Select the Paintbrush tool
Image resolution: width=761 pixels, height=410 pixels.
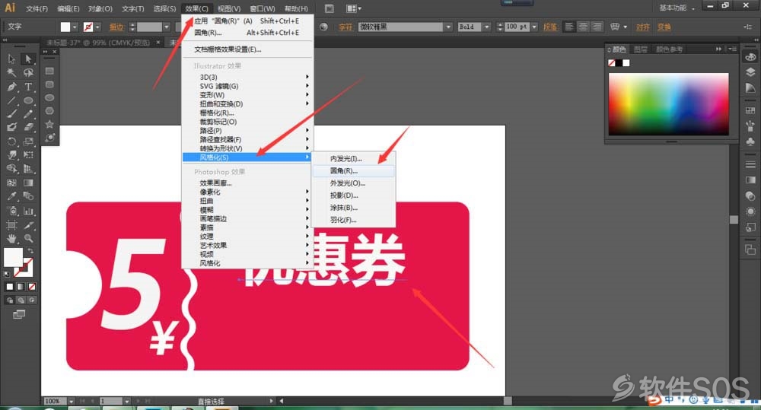click(x=11, y=113)
